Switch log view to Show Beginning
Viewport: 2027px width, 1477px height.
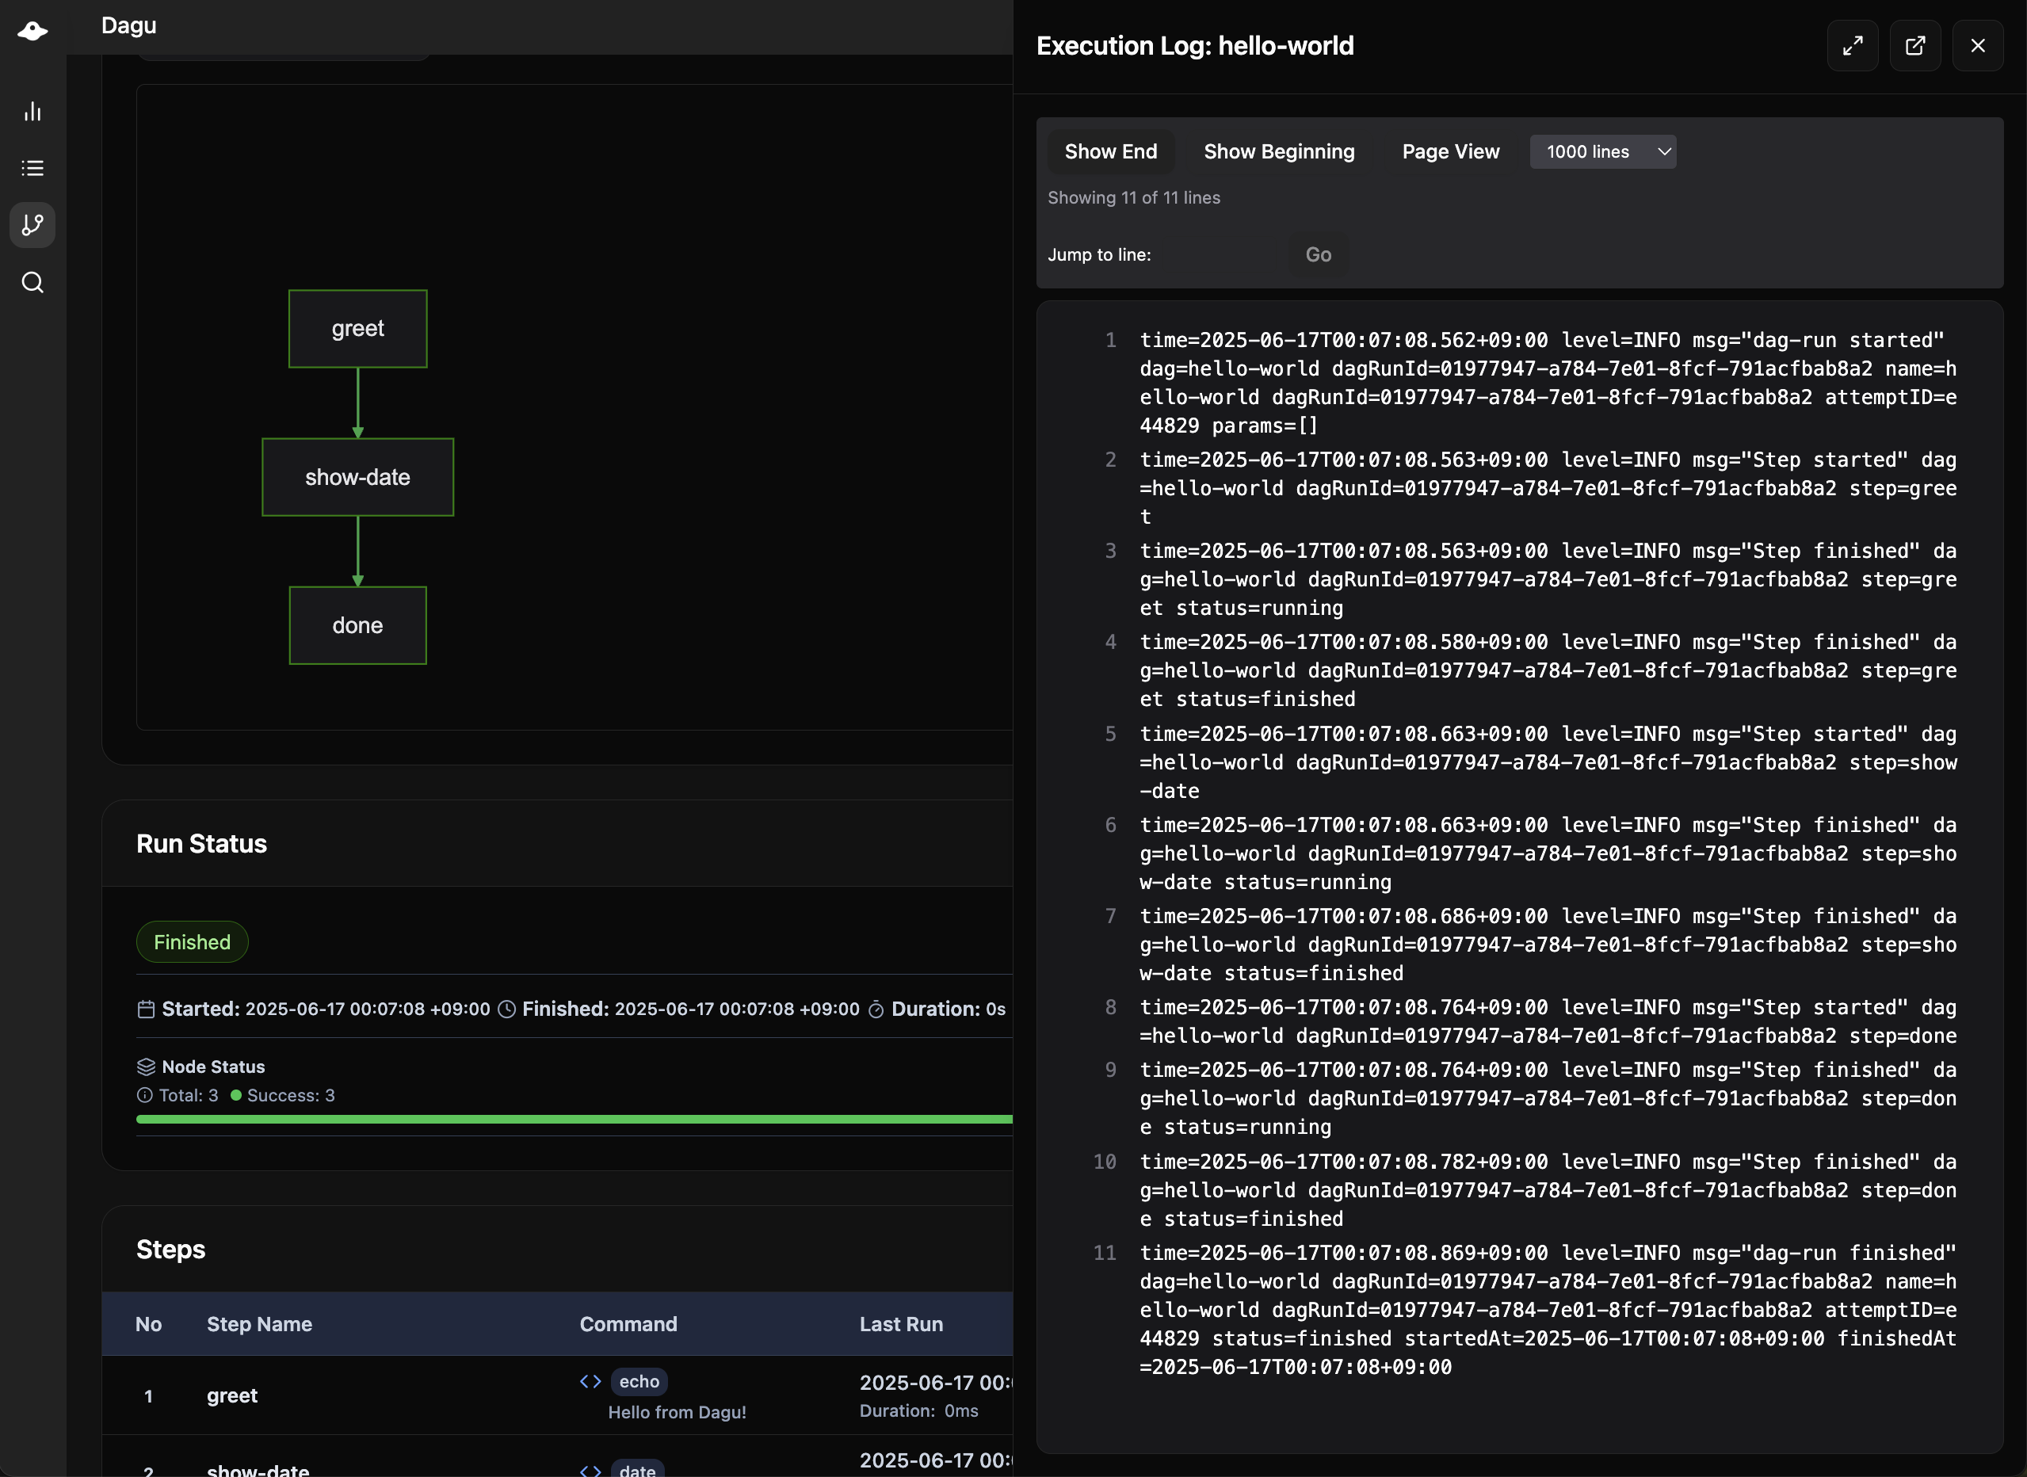(1279, 152)
